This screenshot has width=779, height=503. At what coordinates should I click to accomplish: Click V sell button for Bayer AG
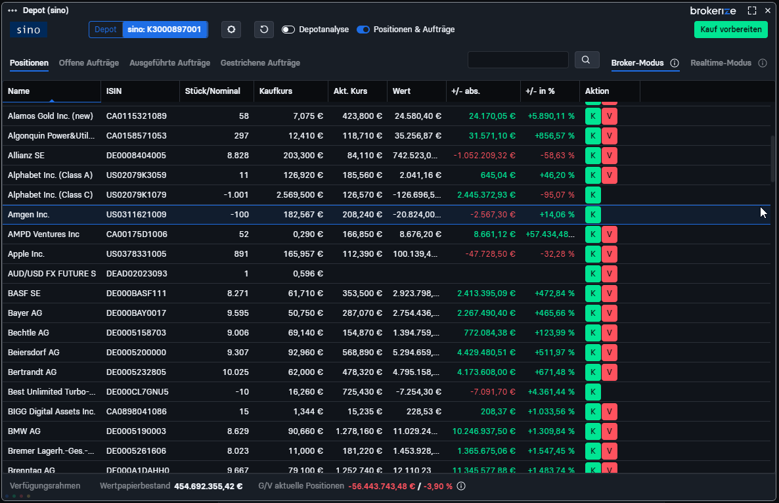click(609, 313)
